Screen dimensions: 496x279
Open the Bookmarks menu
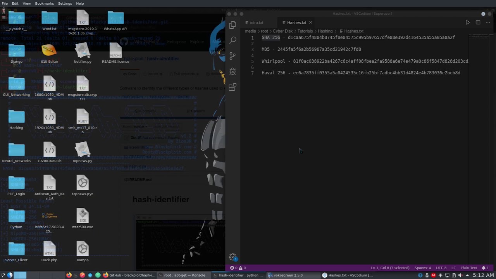(x=45, y=3)
